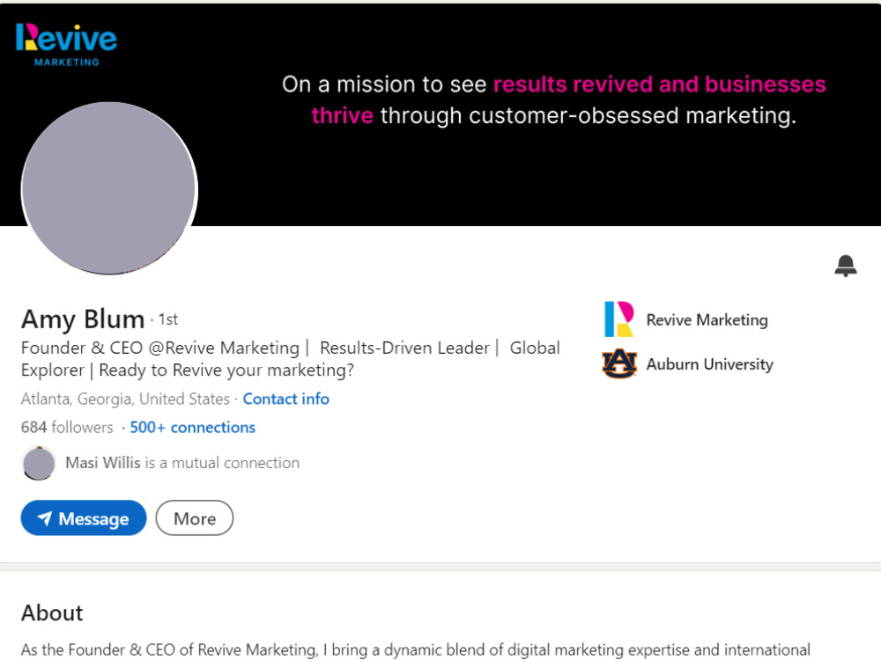Screen dimensions: 881x660
Task: Click Masi Willis's small avatar
Action: coord(39,463)
